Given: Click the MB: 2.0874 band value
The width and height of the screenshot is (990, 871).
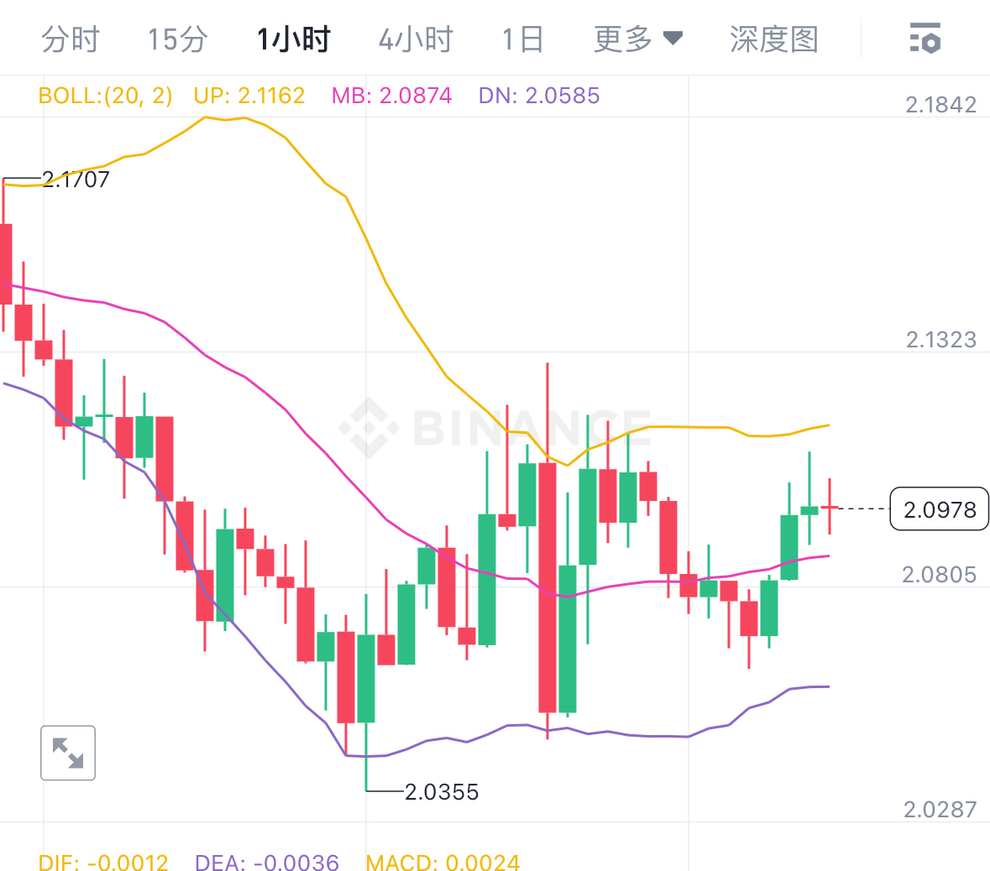Looking at the screenshot, I should coord(391,96).
